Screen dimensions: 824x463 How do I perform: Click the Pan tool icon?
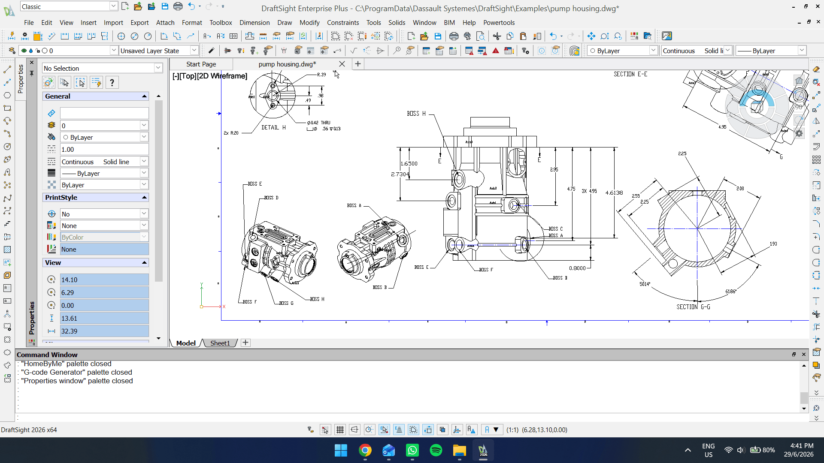591,36
